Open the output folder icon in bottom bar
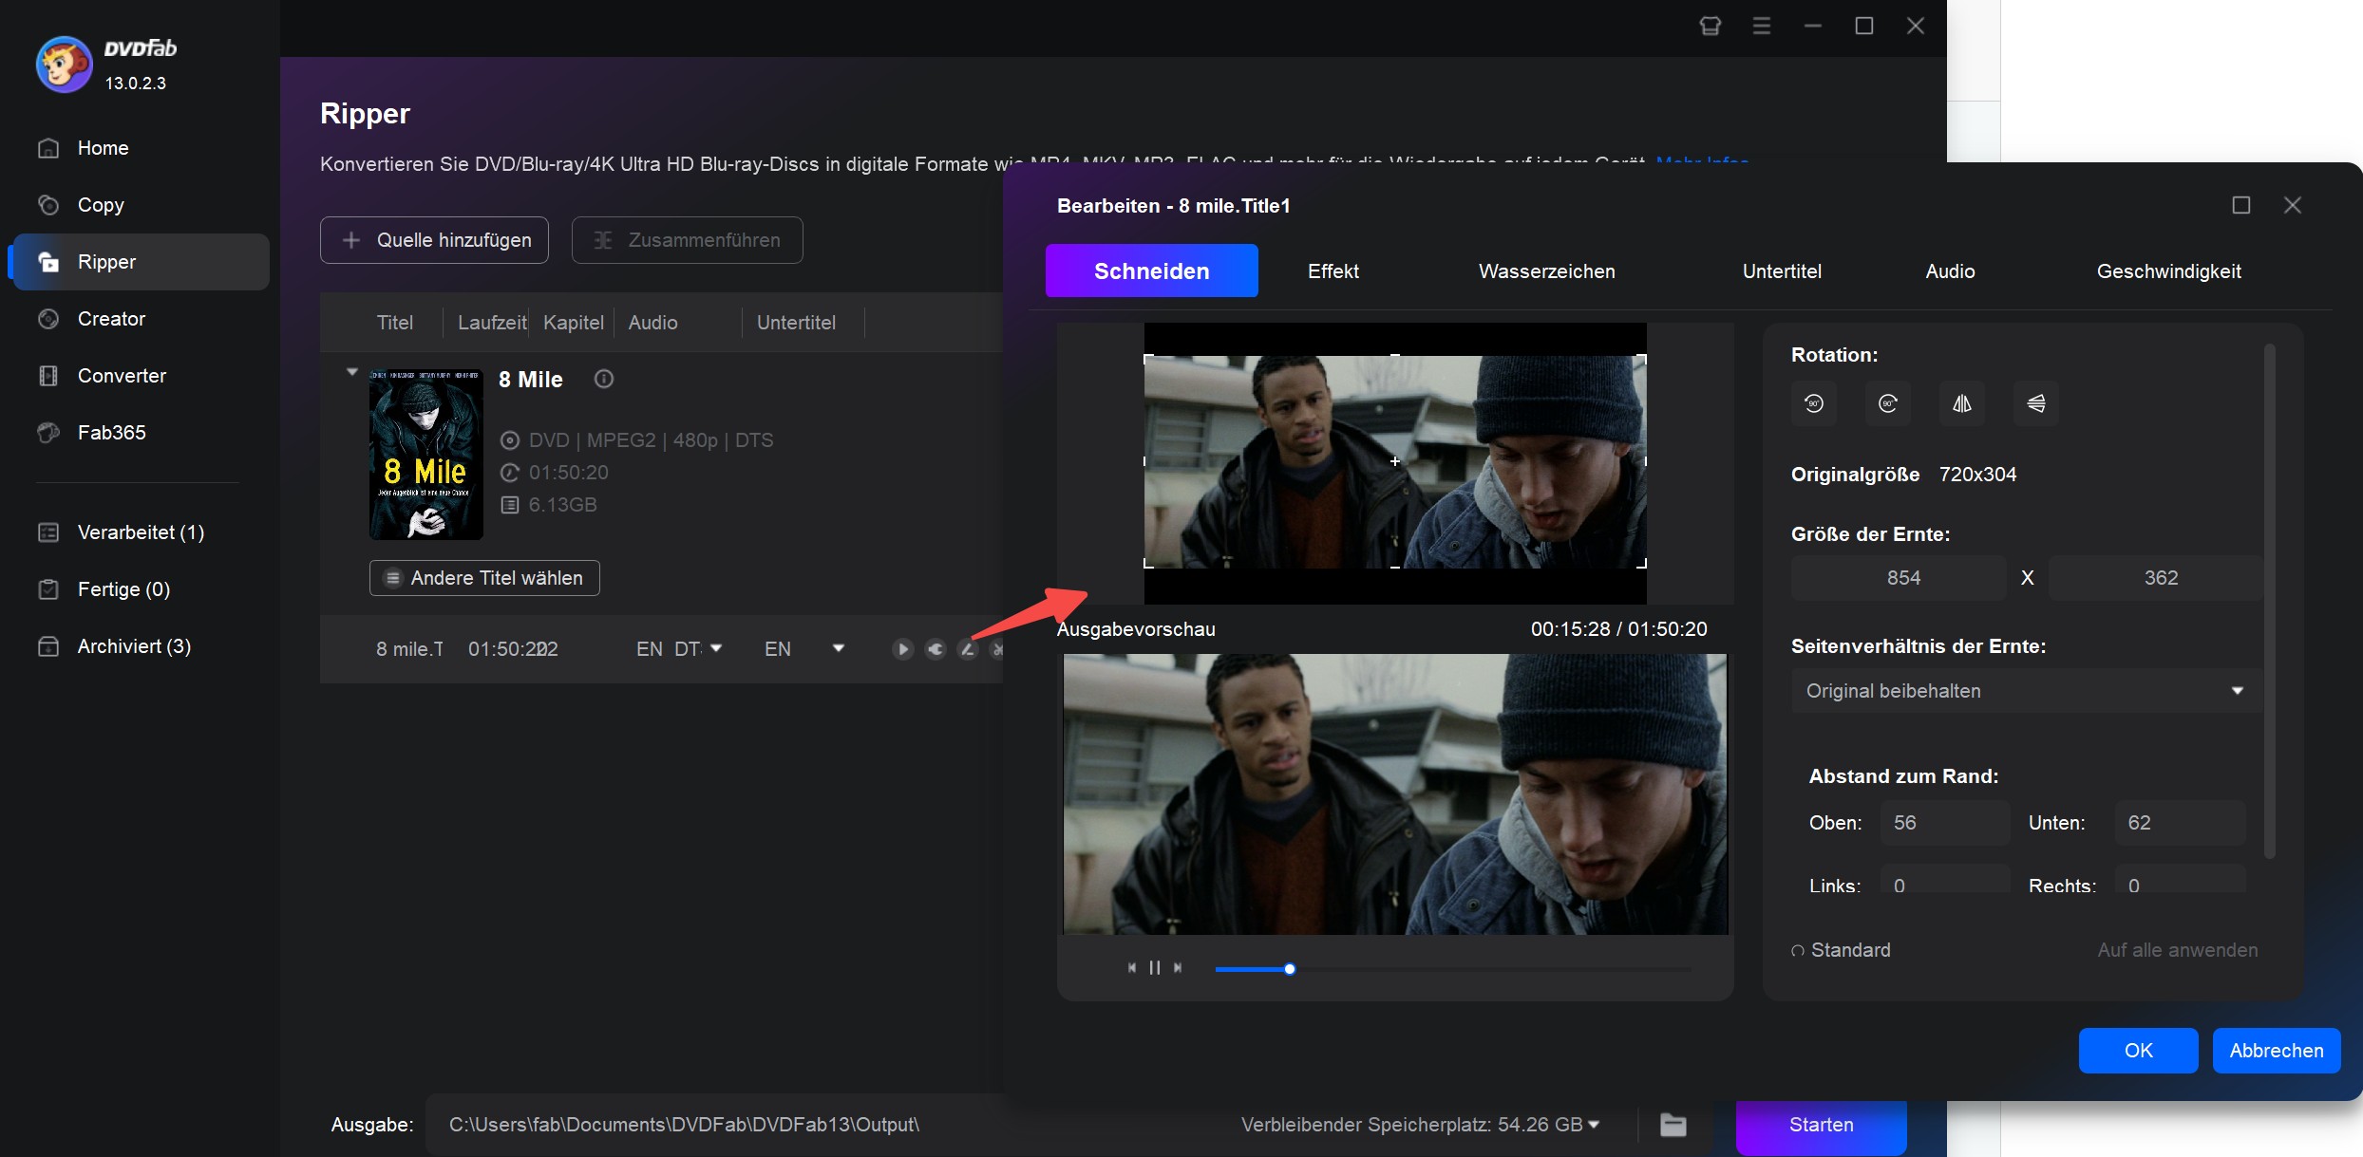The image size is (2363, 1157). pos(1673,1125)
